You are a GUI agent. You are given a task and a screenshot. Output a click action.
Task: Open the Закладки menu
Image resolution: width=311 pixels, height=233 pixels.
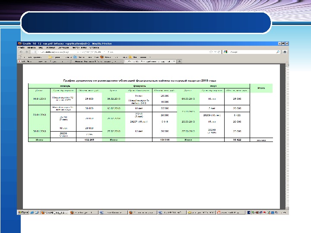click(63, 47)
